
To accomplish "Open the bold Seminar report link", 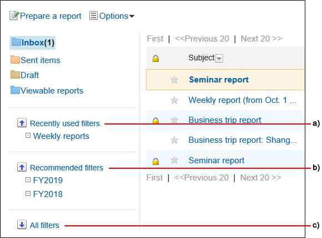I will 219,80.
